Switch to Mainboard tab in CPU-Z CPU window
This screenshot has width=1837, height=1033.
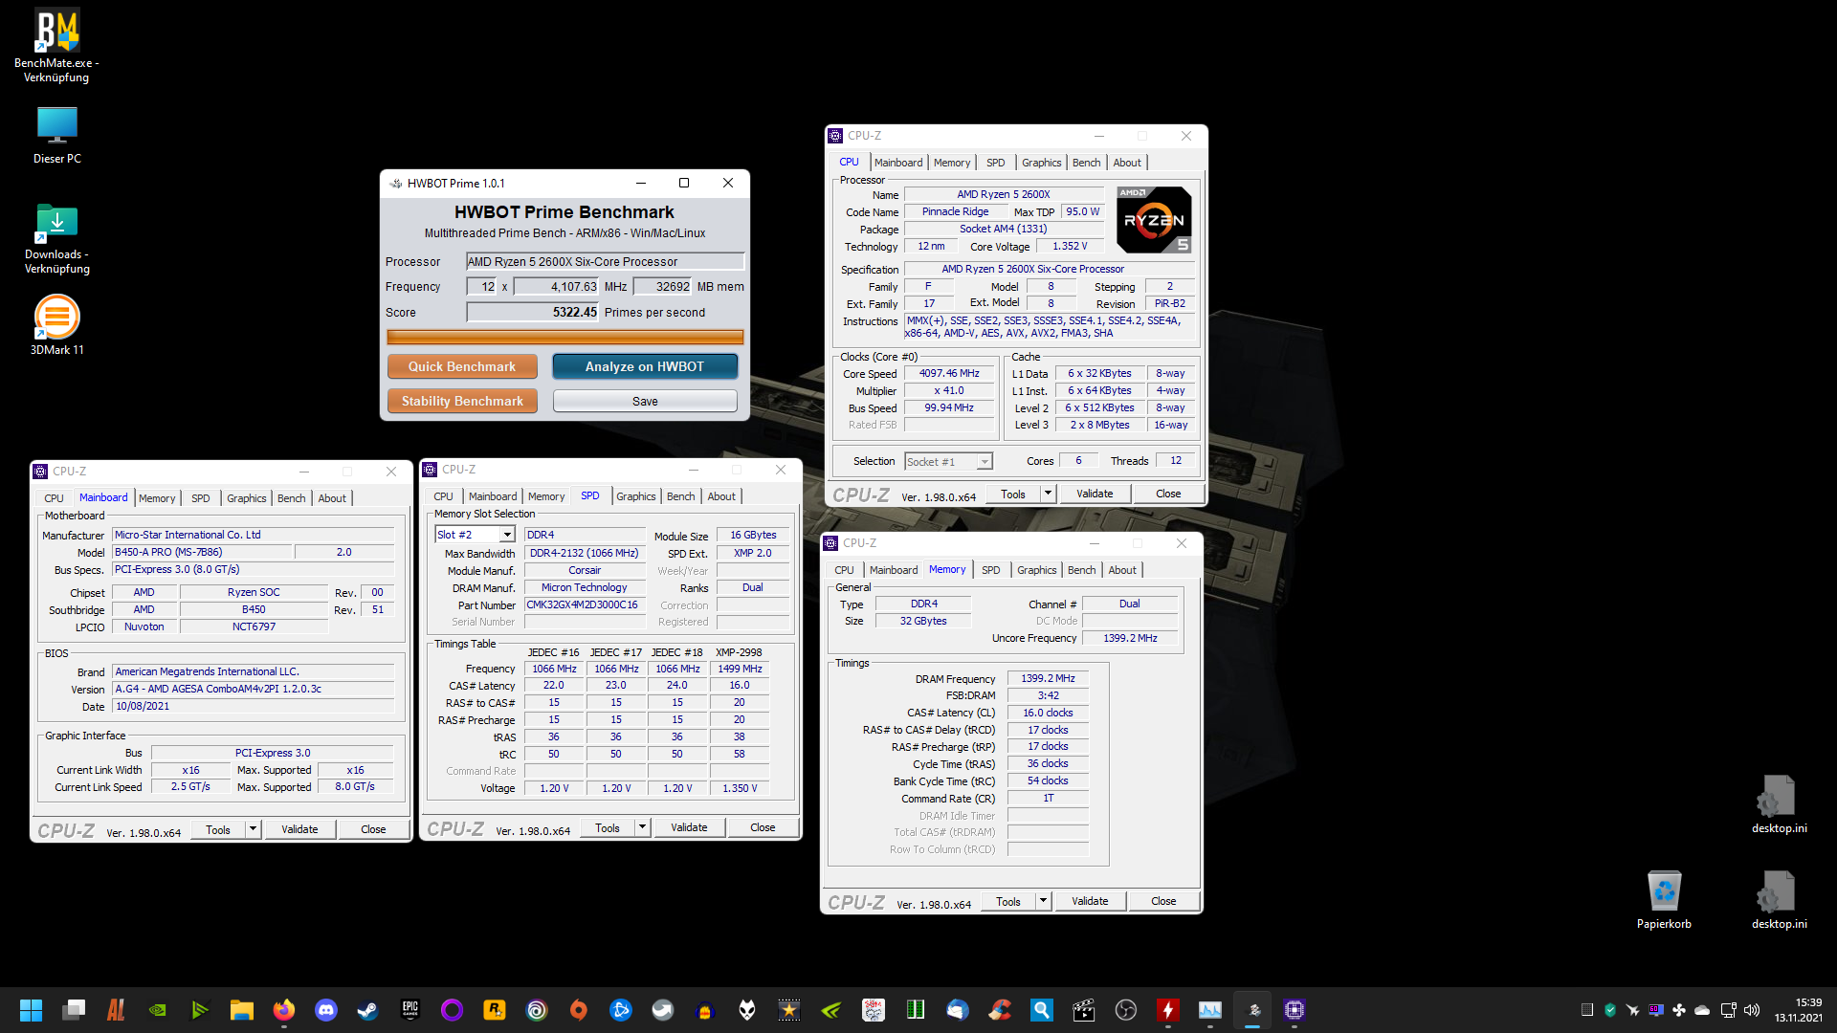[x=898, y=163]
